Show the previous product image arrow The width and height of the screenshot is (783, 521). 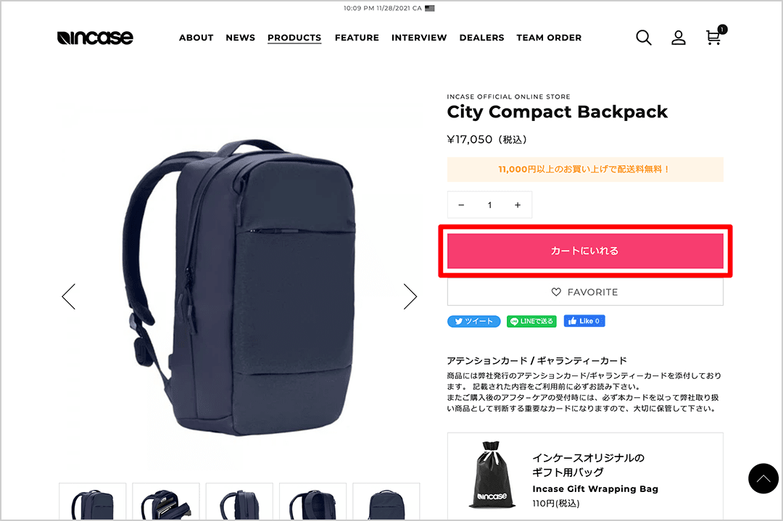tap(69, 296)
